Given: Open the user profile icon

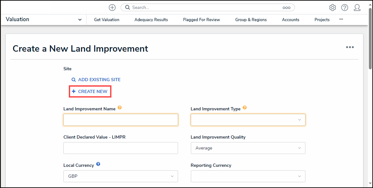Looking at the screenshot, I should point(357,8).
